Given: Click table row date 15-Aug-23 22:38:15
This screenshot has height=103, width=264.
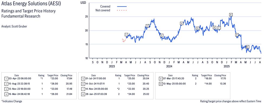Looking at the screenshot, I should pos(19,84).
